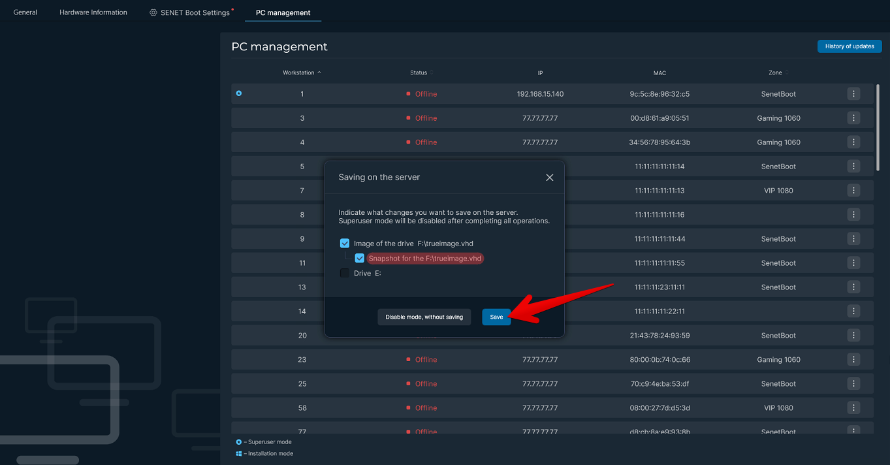890x465 pixels.
Task: Switch to the General tab
Action: [25, 12]
